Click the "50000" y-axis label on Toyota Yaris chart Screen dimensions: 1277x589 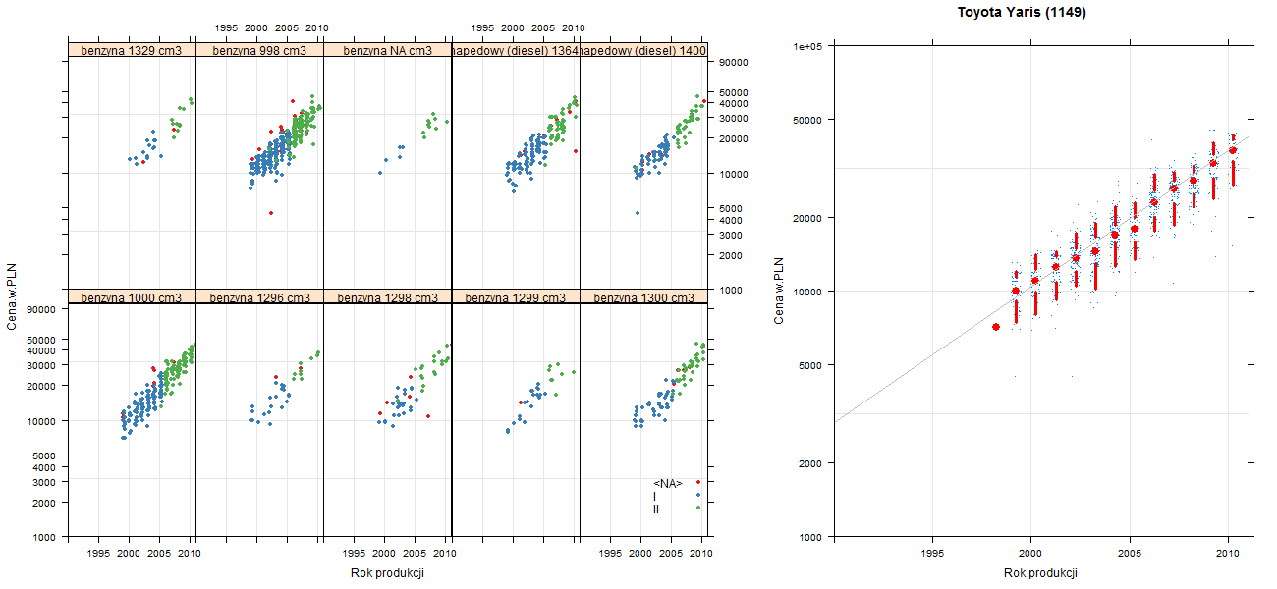coord(808,120)
